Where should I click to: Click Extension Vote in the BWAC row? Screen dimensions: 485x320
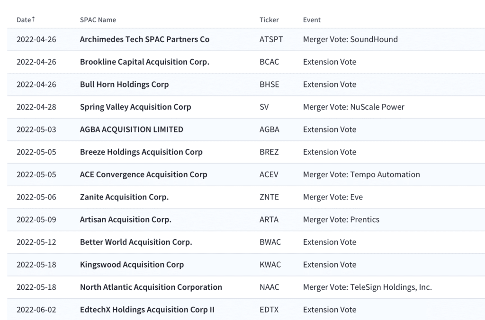(x=330, y=242)
